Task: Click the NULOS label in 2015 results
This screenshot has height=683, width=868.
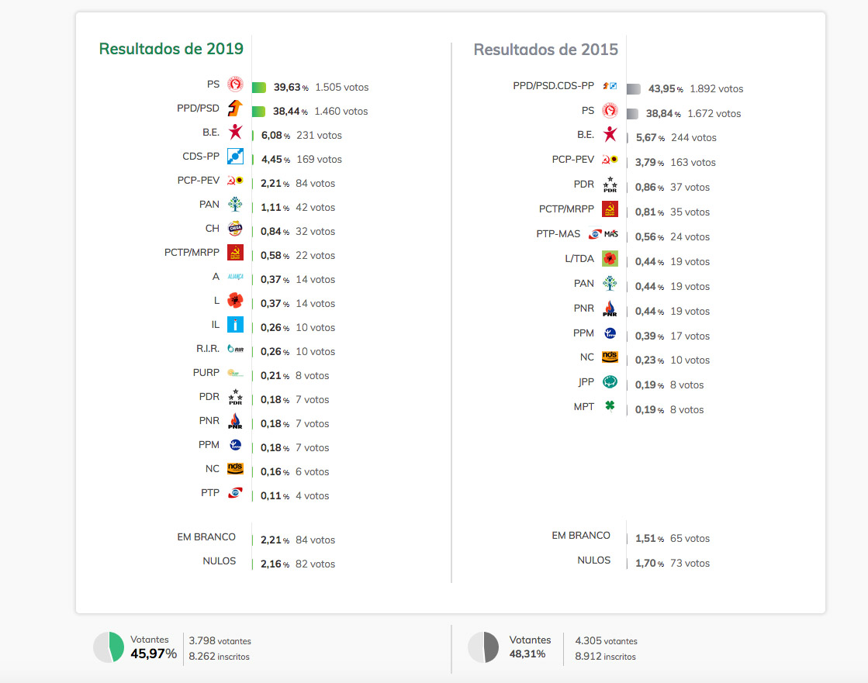Action: click(594, 561)
